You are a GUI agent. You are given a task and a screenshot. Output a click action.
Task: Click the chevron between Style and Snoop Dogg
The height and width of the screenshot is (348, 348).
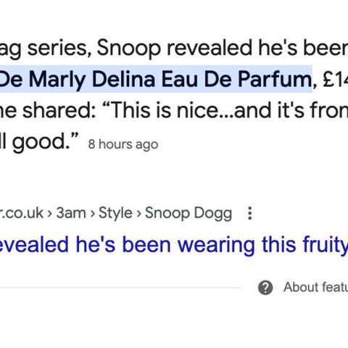pyautogui.click(x=138, y=213)
